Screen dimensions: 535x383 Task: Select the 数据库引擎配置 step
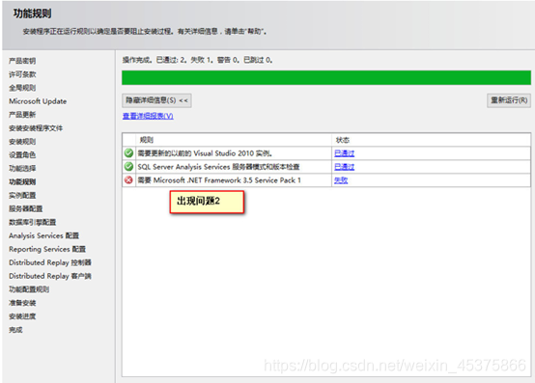[33, 222]
